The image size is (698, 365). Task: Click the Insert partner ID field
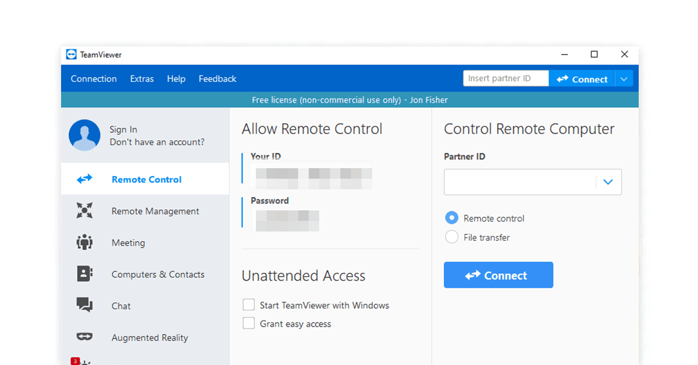[506, 78]
